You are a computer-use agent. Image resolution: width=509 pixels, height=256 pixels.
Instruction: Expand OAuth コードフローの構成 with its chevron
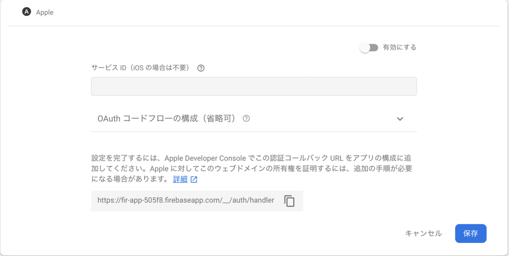pos(400,119)
